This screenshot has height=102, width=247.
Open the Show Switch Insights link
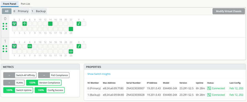click(x=99, y=74)
